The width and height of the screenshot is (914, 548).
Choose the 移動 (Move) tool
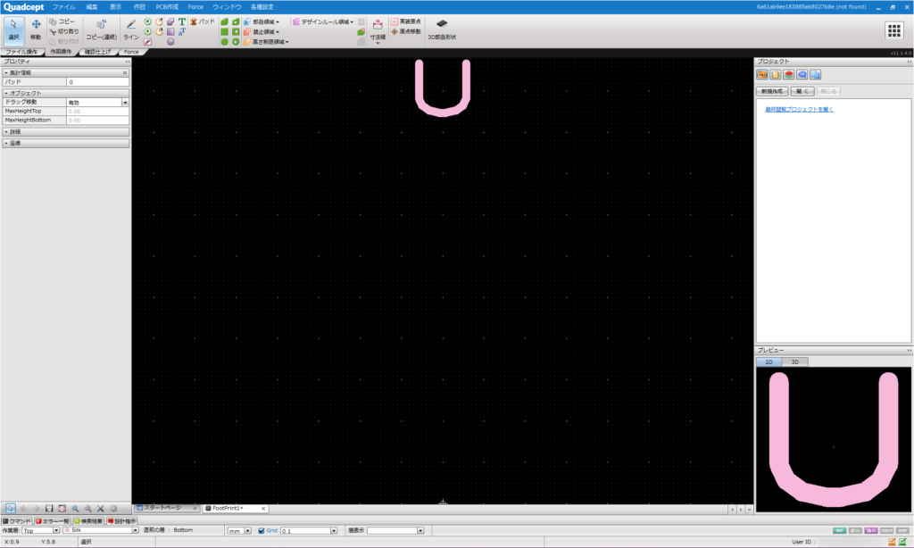tap(36, 29)
